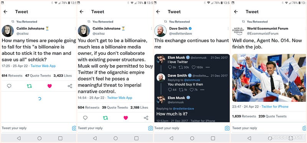The width and height of the screenshot is (307, 143).
Task: Tap green retweet icon under 504 Retweets tweet
Action: point(106,118)
